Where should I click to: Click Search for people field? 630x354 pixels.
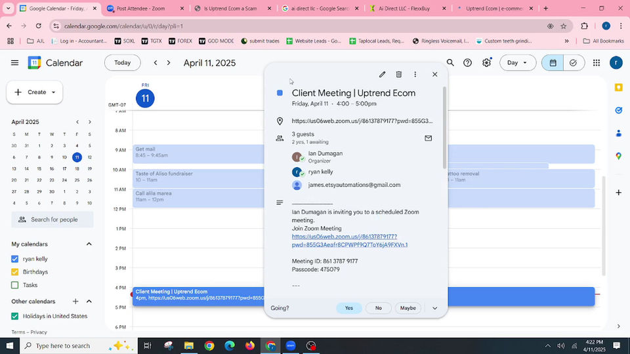pyautogui.click(x=52, y=220)
